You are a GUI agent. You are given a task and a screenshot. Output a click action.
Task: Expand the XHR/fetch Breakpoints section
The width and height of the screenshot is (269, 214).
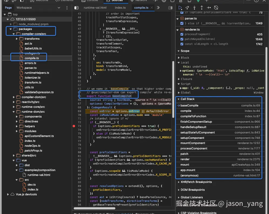point(196,182)
